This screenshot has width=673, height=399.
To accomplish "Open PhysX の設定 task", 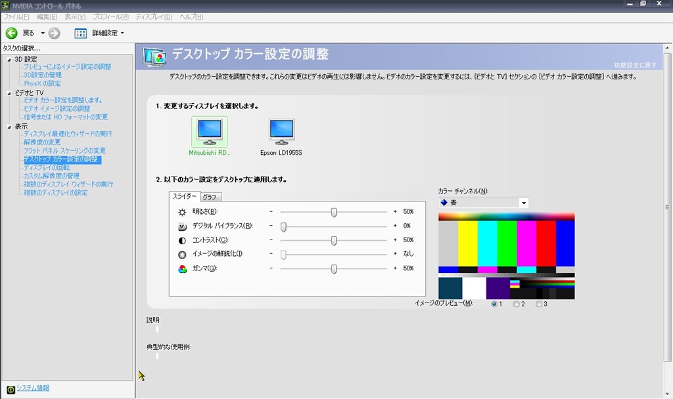I will click(42, 83).
